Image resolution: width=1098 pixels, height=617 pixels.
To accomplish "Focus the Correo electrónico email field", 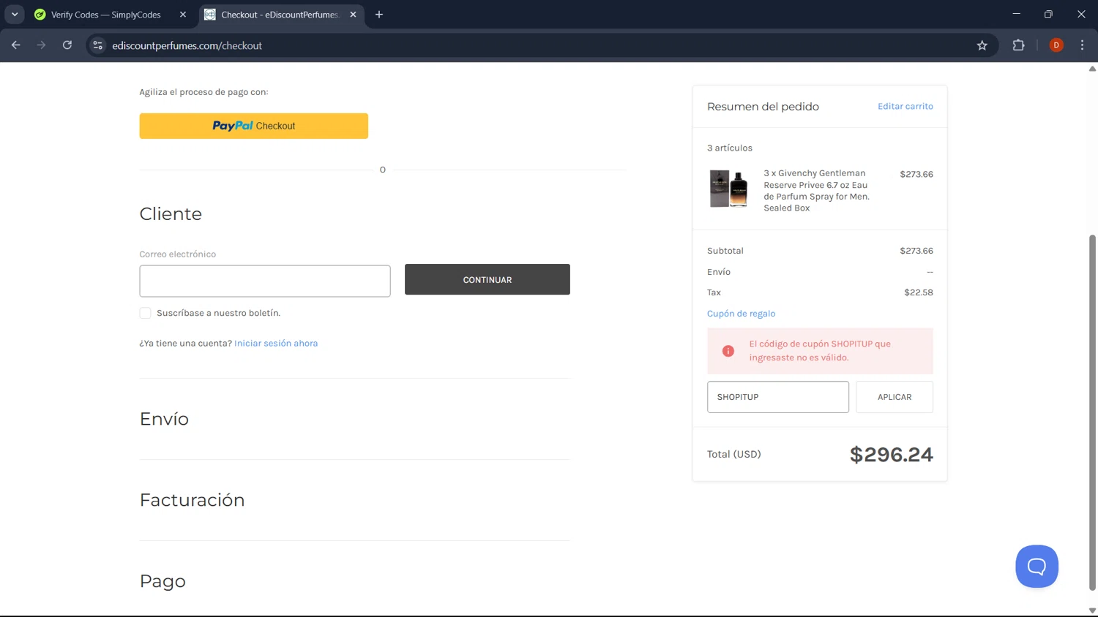I will (x=265, y=281).
